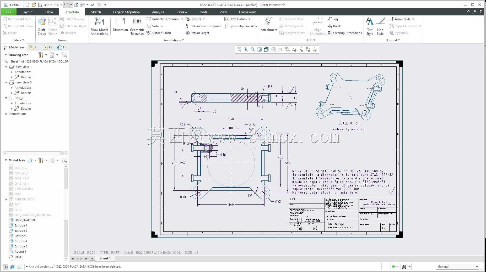Zoom in with the magnifier plus icon
The height and width of the screenshot is (272, 486).
pyautogui.click(x=246, y=49)
